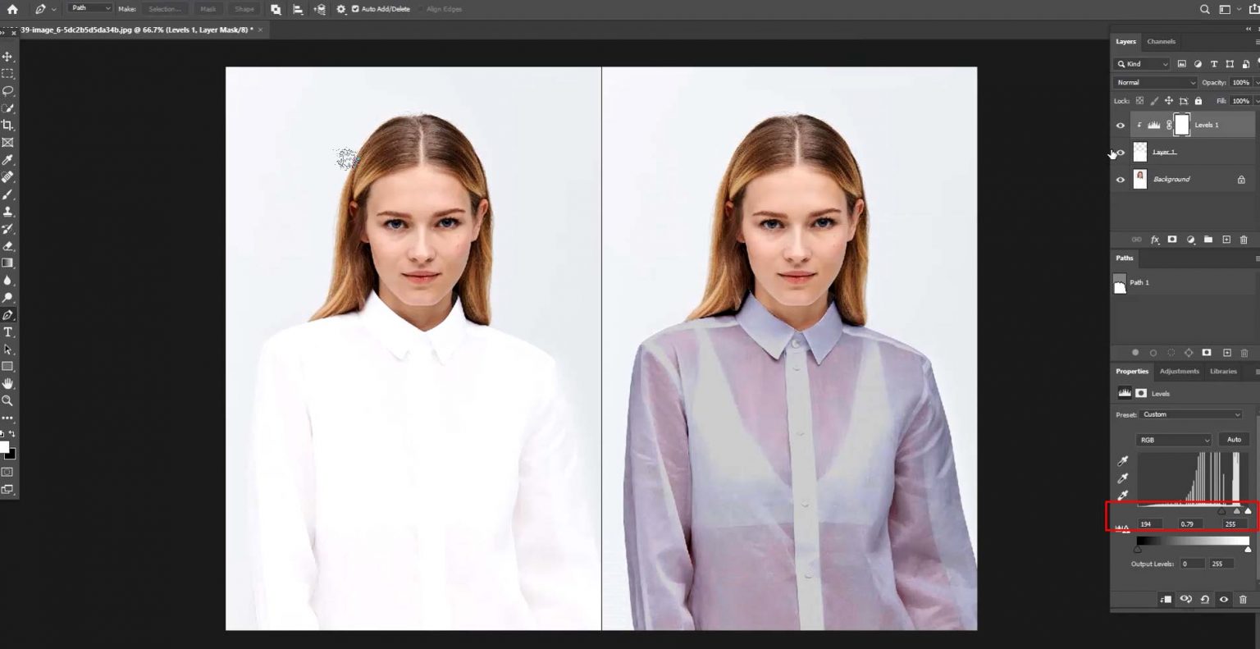Viewport: 1260px width, 649px height.
Task: Open the layer styles fx menu
Action: 1154,239
